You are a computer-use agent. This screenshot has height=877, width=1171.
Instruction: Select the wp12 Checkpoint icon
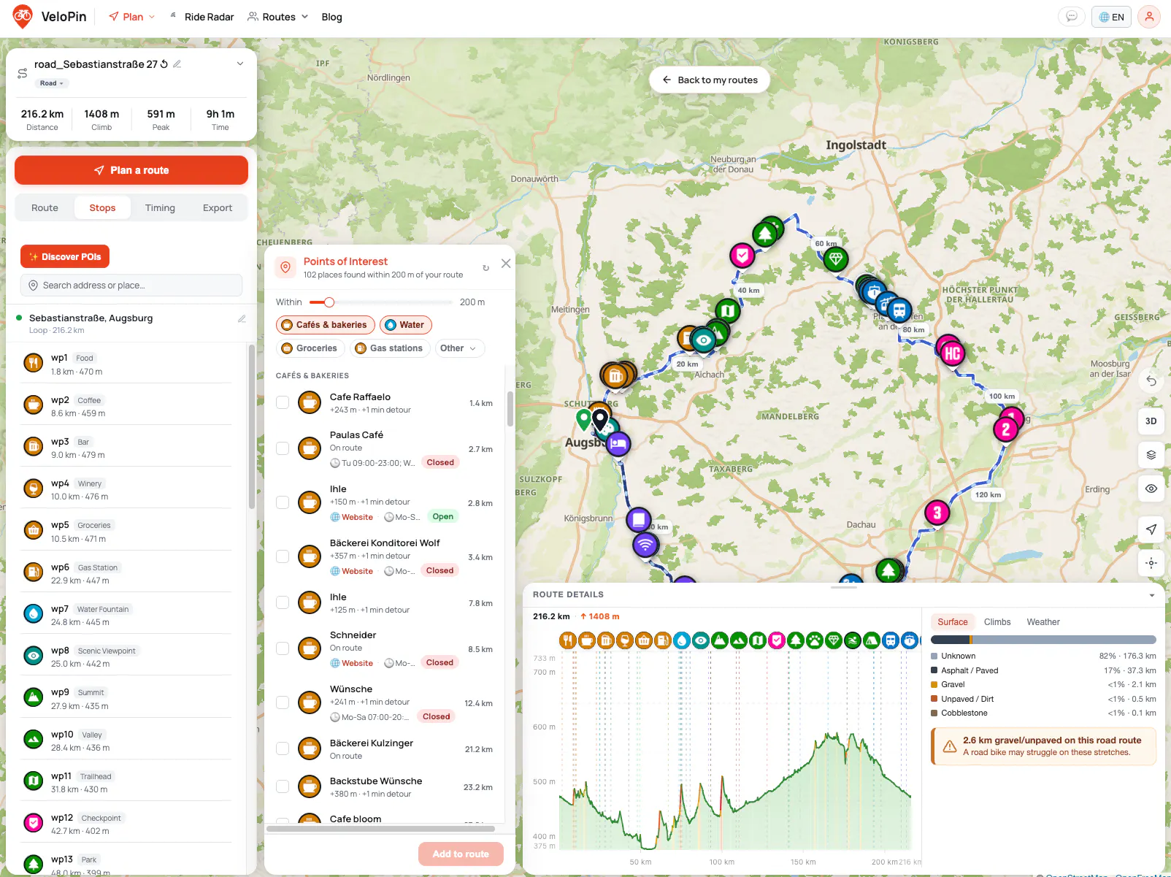click(33, 823)
